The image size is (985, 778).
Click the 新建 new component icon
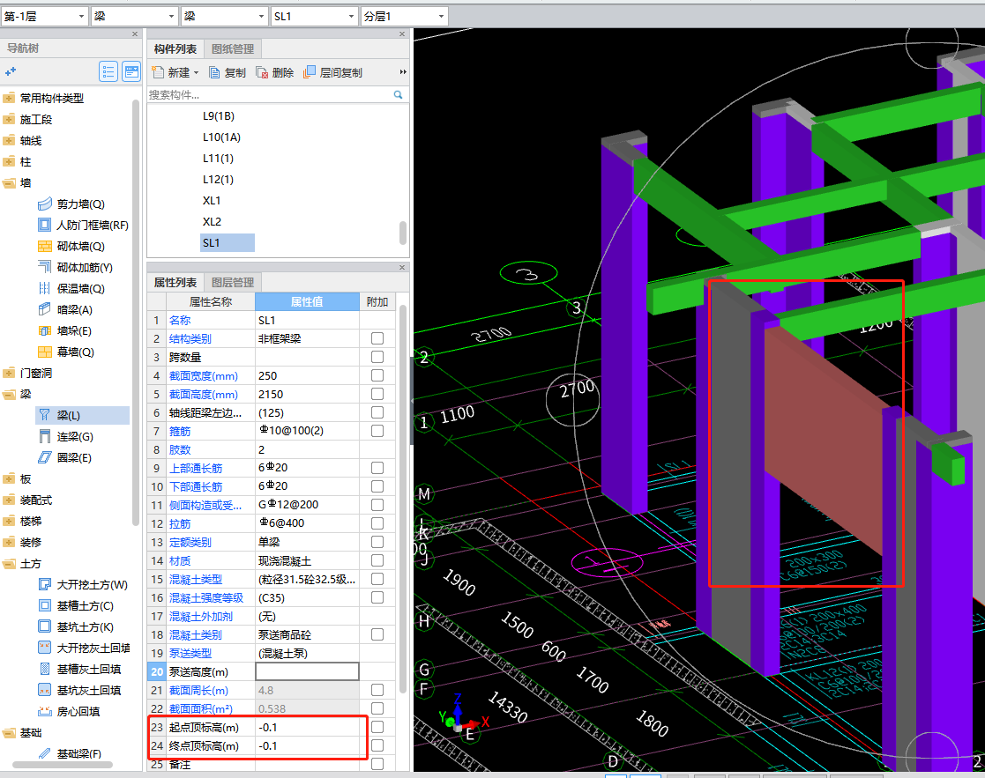158,72
